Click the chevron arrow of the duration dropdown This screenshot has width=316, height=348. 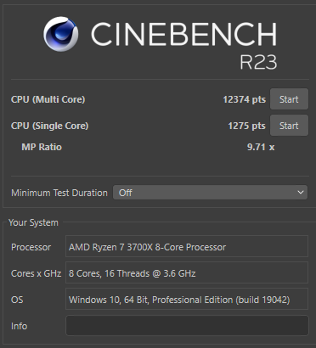coord(301,193)
